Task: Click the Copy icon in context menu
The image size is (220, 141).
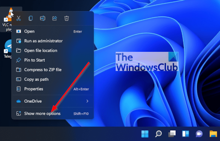Action: point(30,18)
